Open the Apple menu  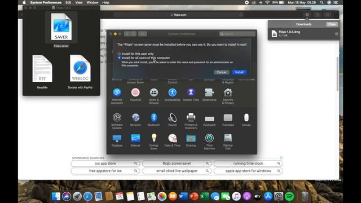coord(24,2)
